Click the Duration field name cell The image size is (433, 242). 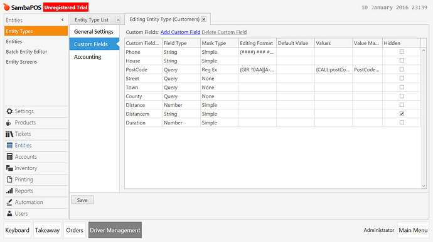(143, 122)
